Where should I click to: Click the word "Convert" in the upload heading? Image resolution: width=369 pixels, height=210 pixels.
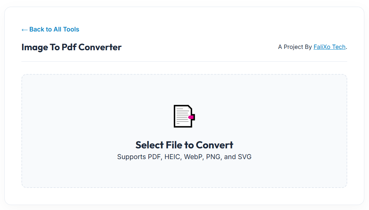214,145
